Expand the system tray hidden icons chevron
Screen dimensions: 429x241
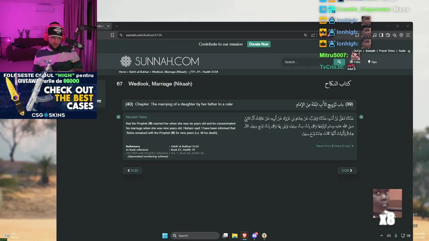tap(381, 236)
